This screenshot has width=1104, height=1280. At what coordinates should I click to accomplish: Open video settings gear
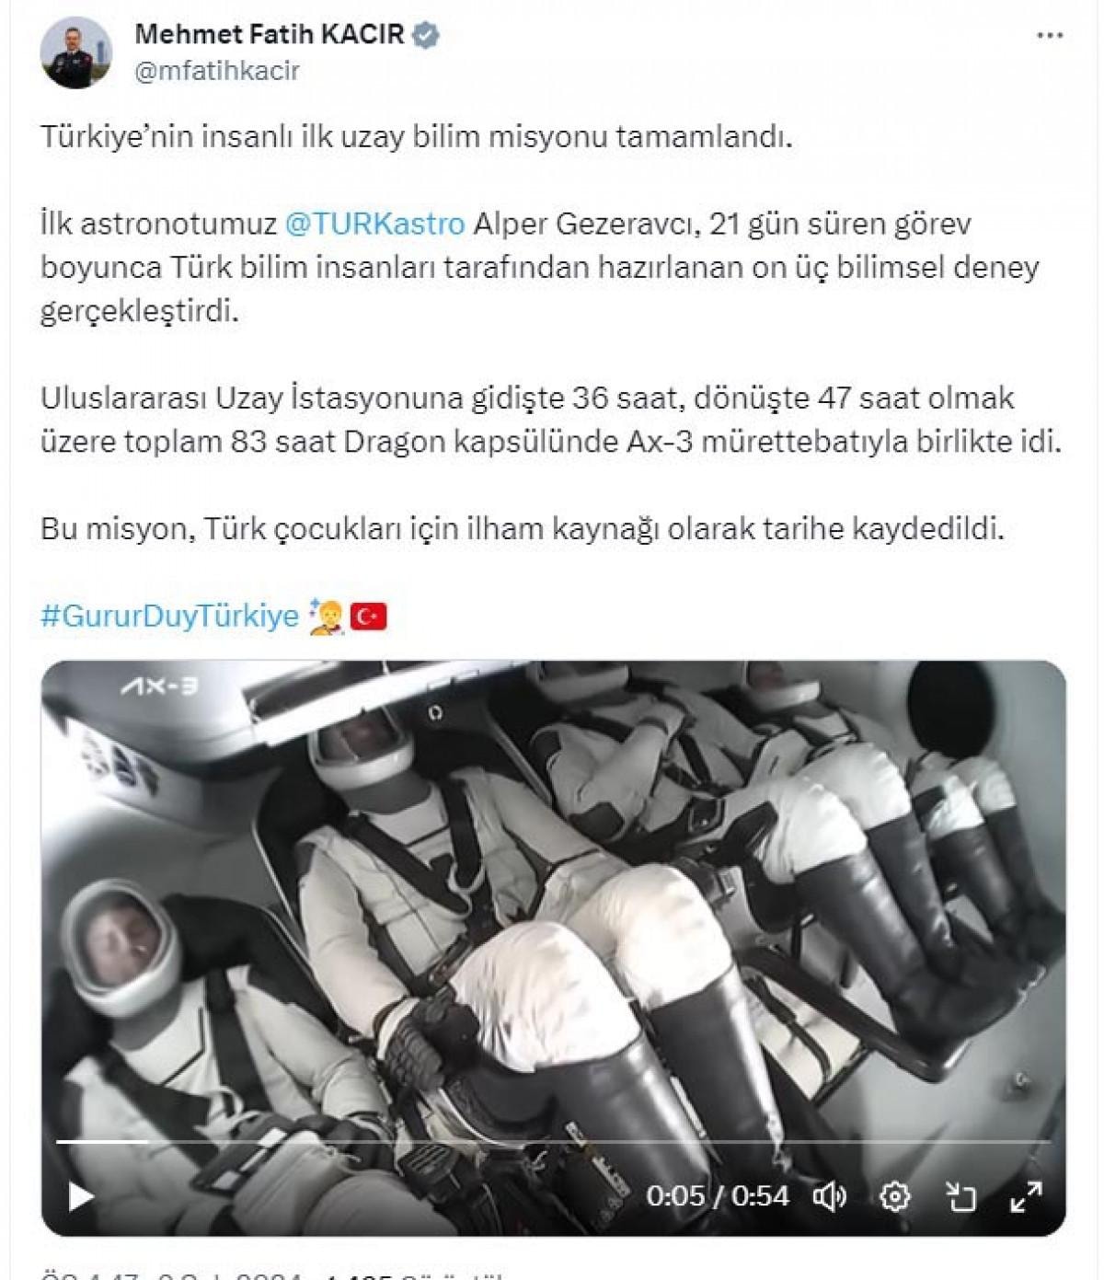click(894, 1196)
